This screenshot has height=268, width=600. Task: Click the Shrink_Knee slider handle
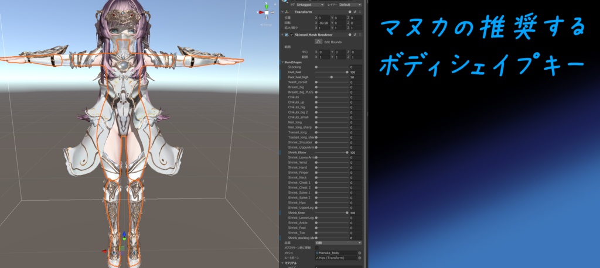point(347,213)
